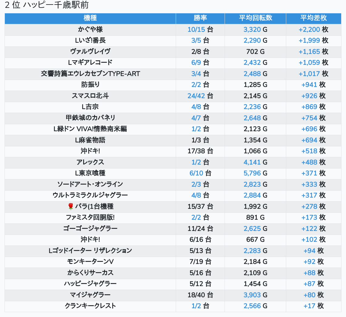
Task: Click the 15/37 台 win rate cell
Action: click(x=200, y=206)
